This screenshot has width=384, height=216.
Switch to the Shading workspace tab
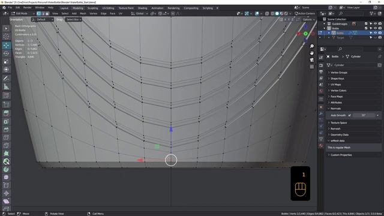pyautogui.click(x=142, y=8)
